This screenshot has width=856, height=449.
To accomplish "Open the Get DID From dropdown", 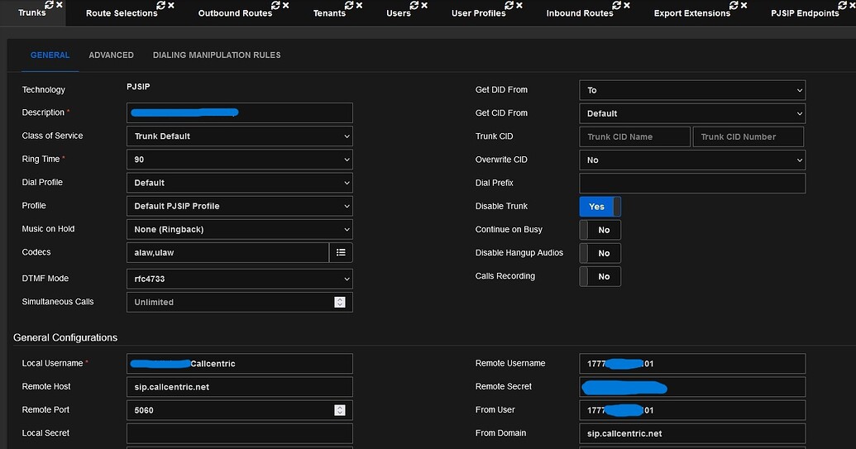I will (x=692, y=90).
